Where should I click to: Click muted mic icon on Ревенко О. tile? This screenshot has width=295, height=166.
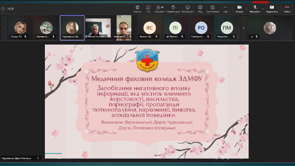pyautogui.click(x=130, y=37)
